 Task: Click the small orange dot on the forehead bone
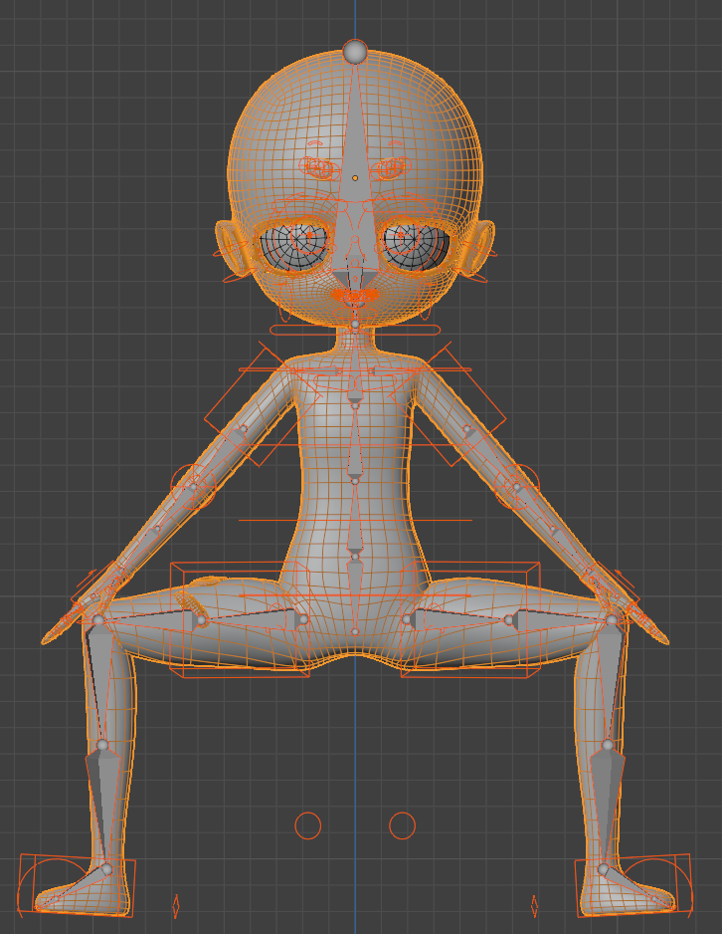(x=355, y=178)
